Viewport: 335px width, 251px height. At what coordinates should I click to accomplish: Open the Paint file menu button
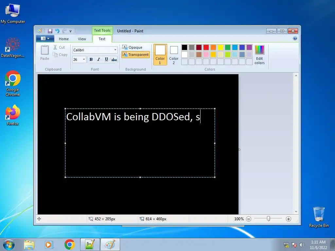[45, 39]
